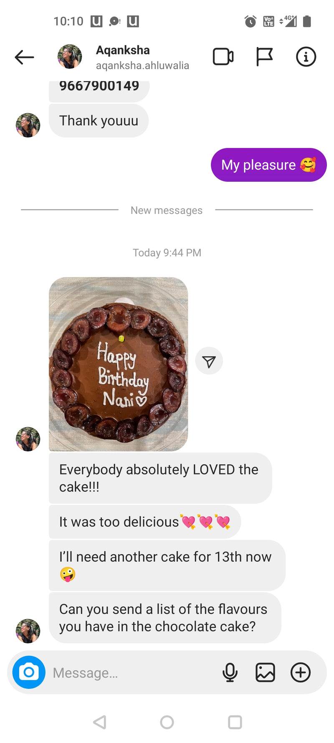
Task: Share the cake photo via arrow icon
Action: (209, 361)
